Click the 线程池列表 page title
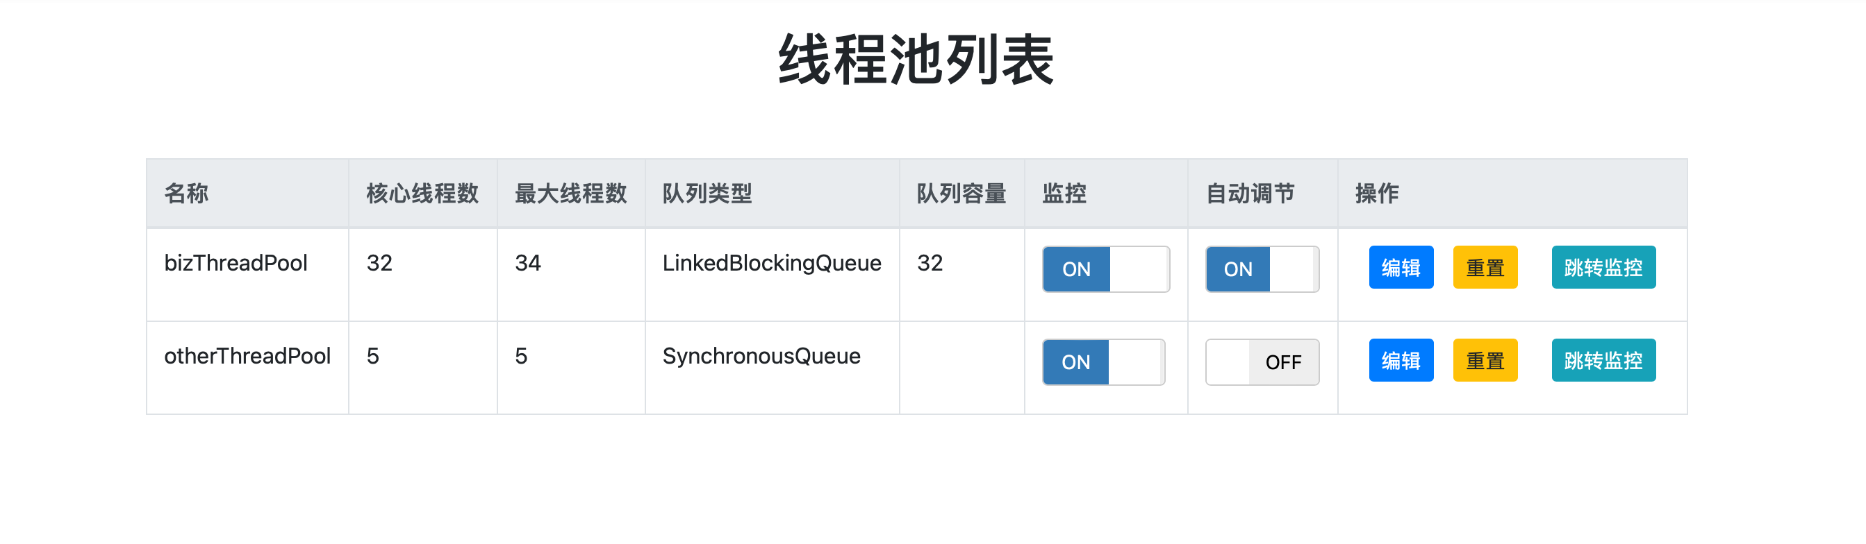 (x=916, y=59)
